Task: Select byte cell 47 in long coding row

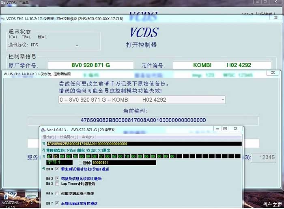Action: click(49, 156)
